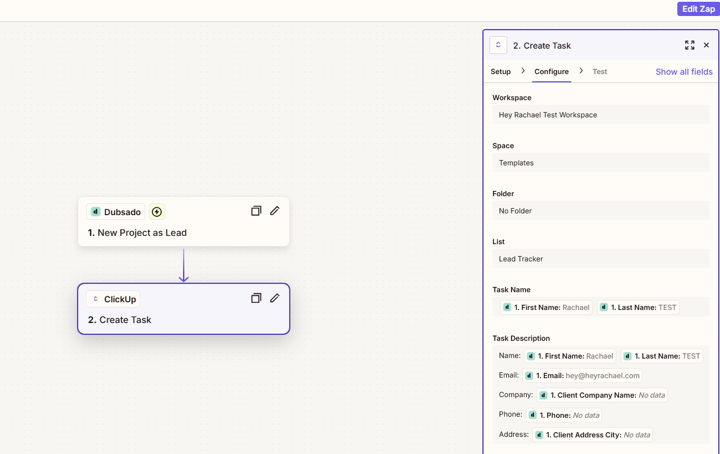Edit the Dubsado New Project as Lead step

click(274, 211)
